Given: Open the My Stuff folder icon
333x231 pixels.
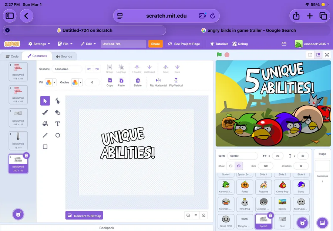Looking at the screenshot, I should pos(284,44).
